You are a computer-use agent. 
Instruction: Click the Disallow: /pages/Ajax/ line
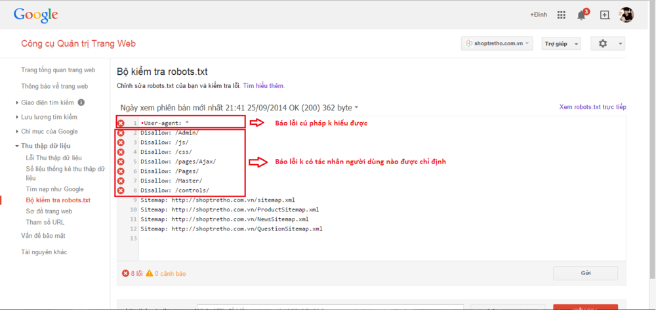(x=178, y=162)
